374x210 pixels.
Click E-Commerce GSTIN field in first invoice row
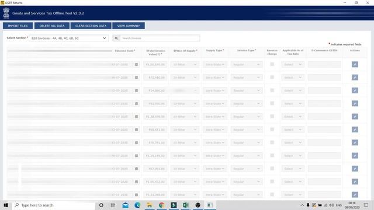coord(324,65)
